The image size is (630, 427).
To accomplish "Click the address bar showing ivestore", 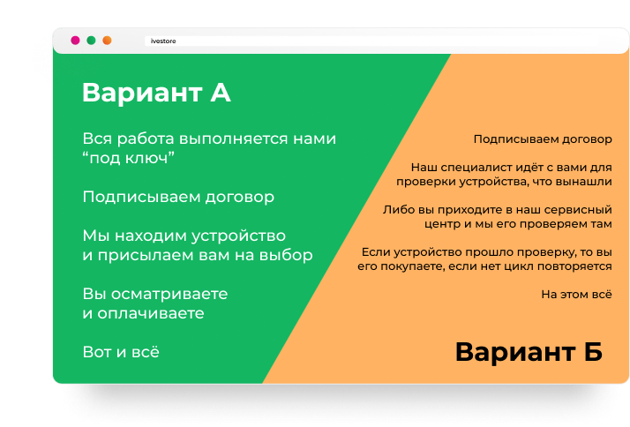I will click(x=373, y=41).
